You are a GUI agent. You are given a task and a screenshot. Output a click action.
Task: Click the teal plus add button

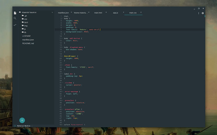[22, 120]
